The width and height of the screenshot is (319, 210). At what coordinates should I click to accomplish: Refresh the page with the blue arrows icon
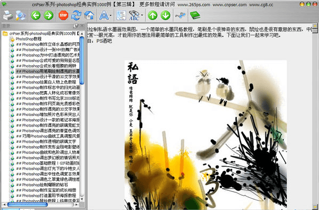[x=76, y=15]
